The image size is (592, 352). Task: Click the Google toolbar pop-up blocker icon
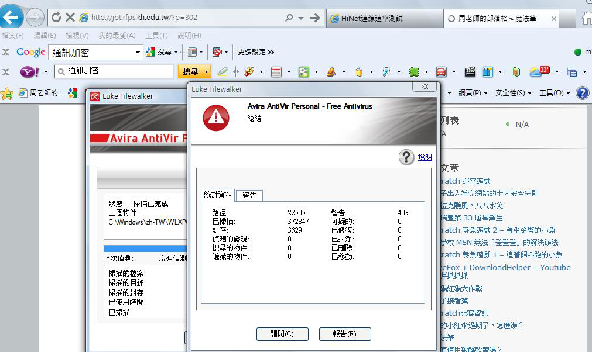[217, 52]
